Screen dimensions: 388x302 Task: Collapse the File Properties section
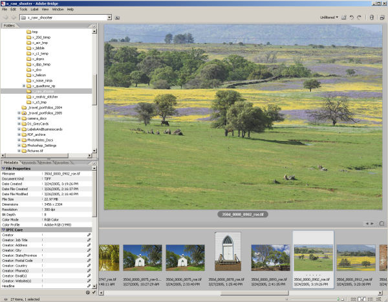click(3, 168)
